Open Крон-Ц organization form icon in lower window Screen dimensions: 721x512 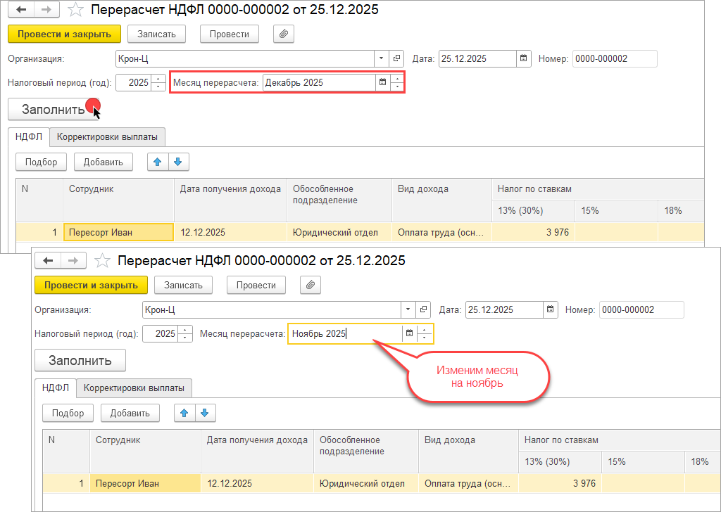(423, 309)
